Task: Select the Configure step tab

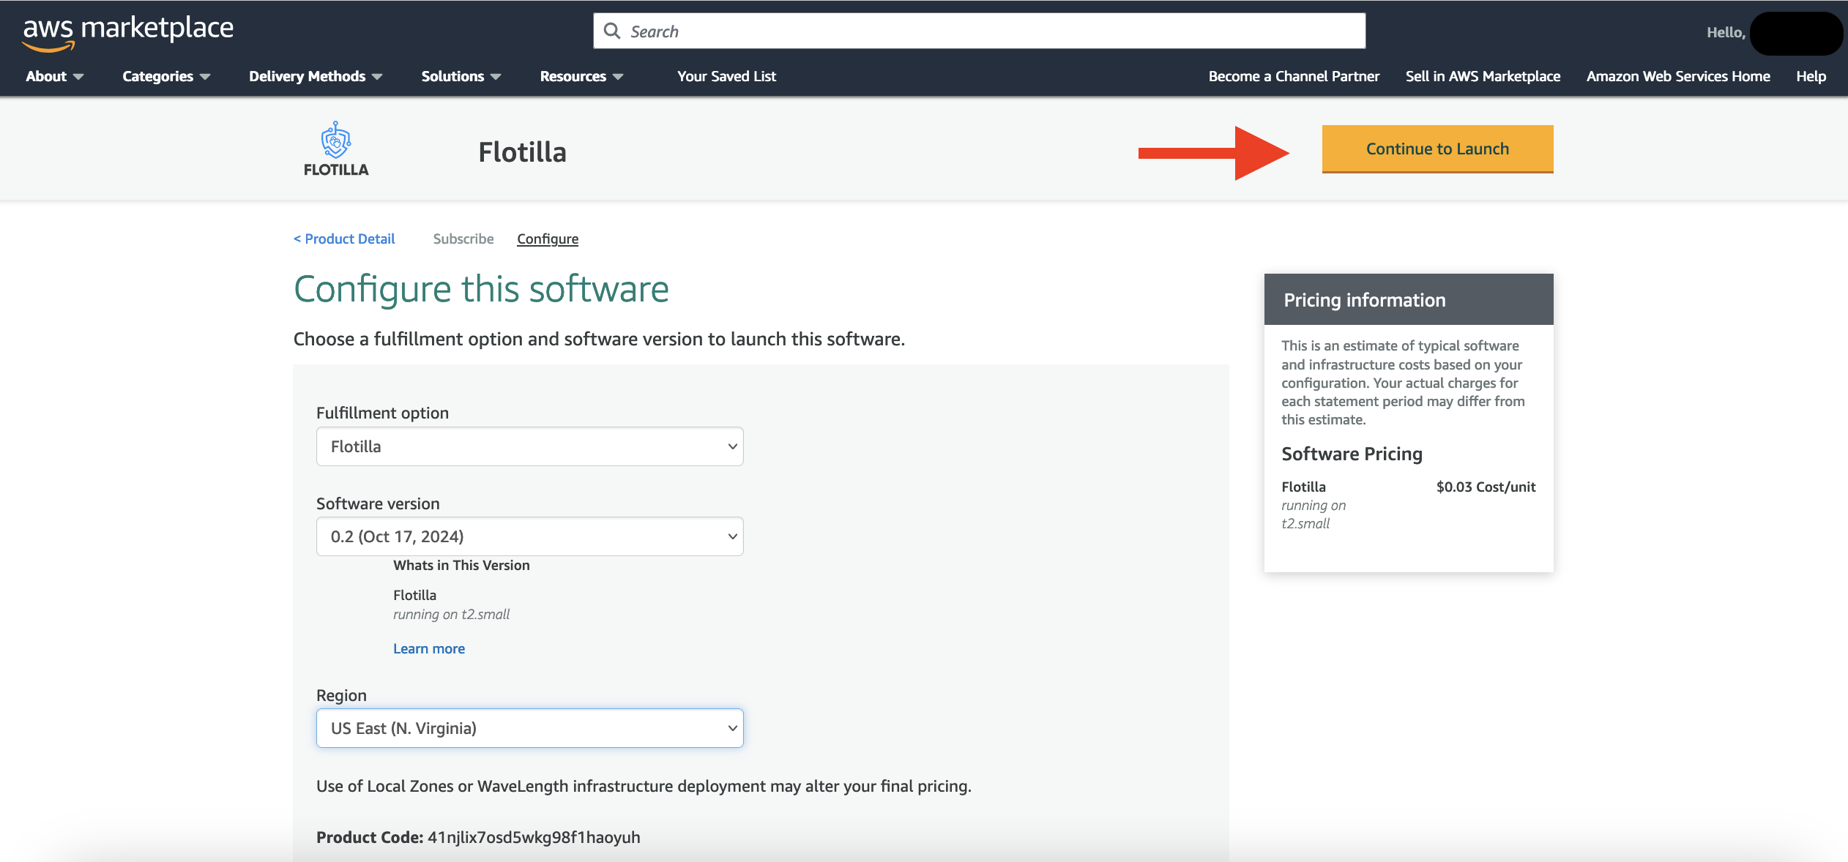Action: click(x=548, y=239)
